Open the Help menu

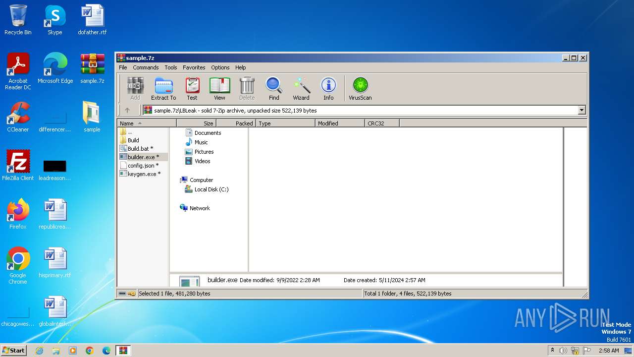[x=240, y=67]
